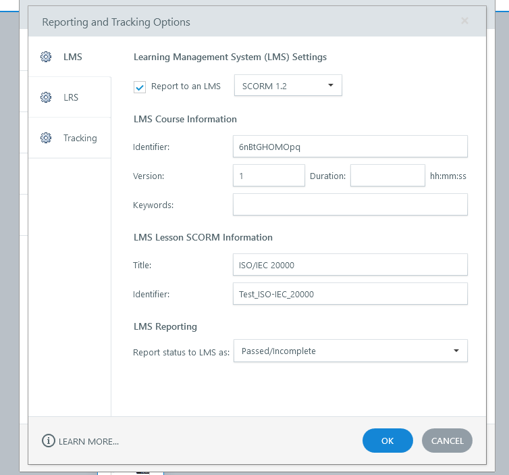Confirm settings with the OK button
This screenshot has width=509, height=475.
[x=387, y=441]
